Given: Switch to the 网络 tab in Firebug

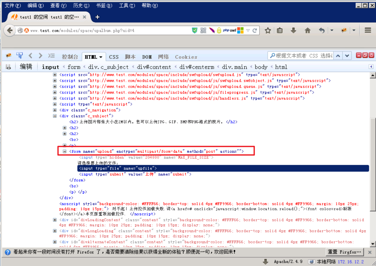Looking at the screenshot, I should pyautogui.click(x=163, y=57).
